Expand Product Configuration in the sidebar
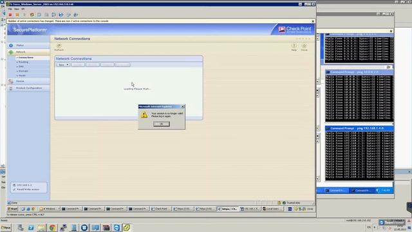The height and width of the screenshot is (232, 412). click(x=29, y=88)
